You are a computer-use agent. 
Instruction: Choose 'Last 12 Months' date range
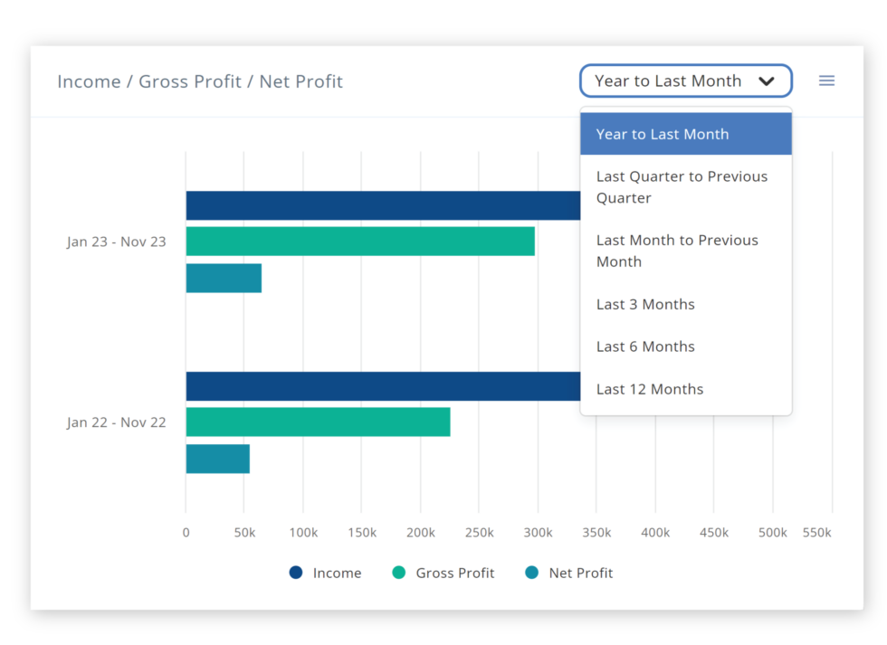pyautogui.click(x=650, y=389)
